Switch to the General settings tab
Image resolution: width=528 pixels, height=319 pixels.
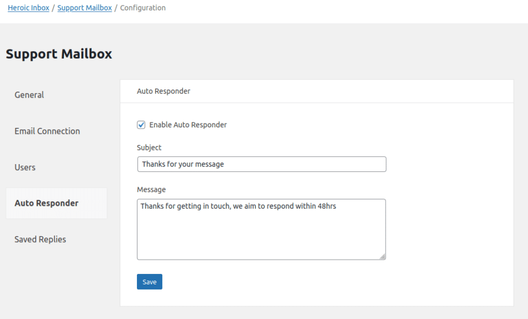(29, 94)
